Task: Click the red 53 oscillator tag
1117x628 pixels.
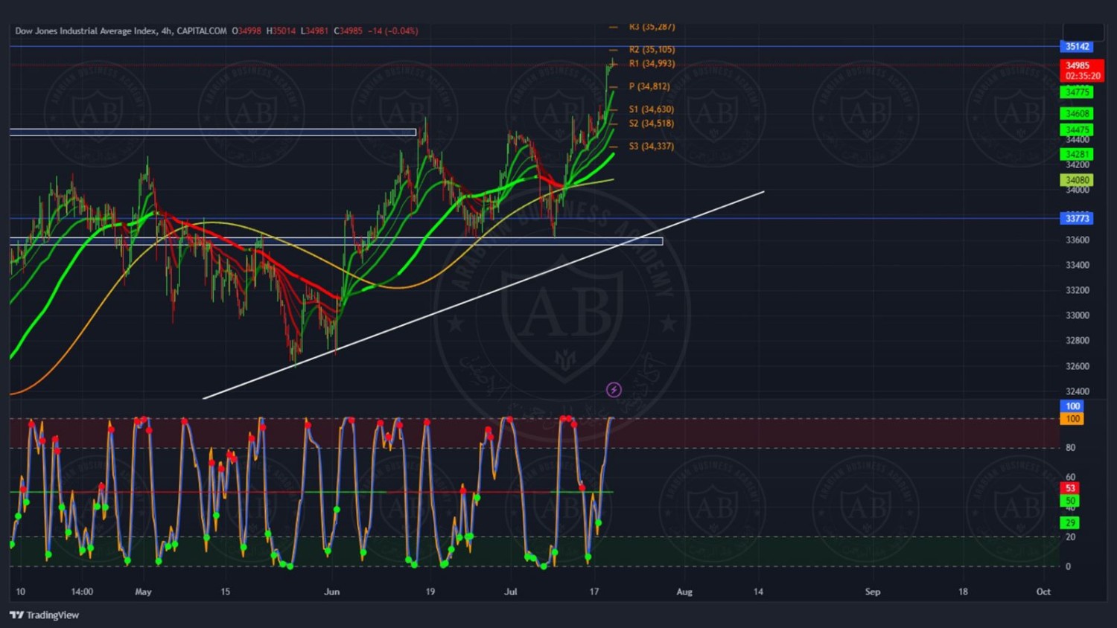Action: point(1070,488)
